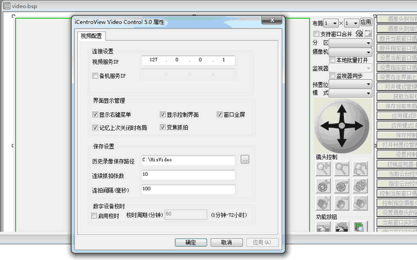Click the window icon right of the camera icon

368,34
